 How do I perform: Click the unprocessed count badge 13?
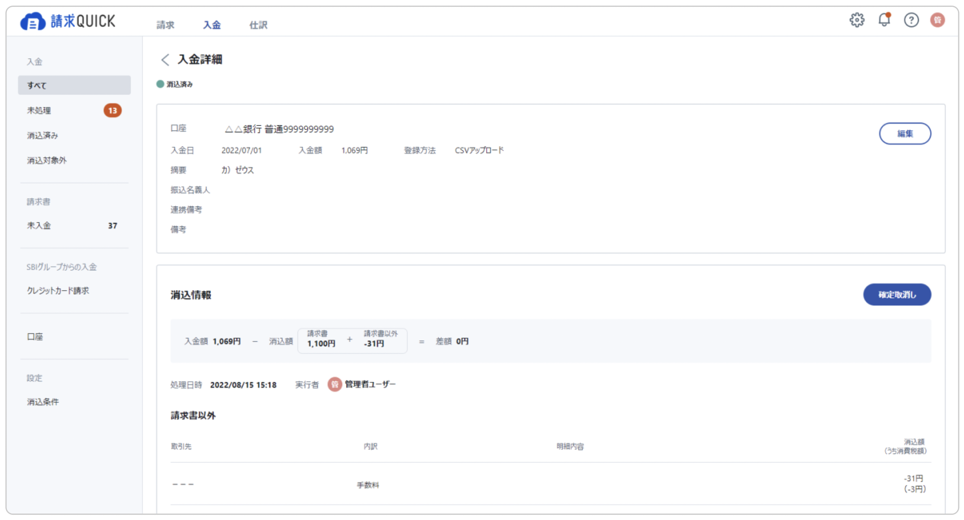click(113, 111)
